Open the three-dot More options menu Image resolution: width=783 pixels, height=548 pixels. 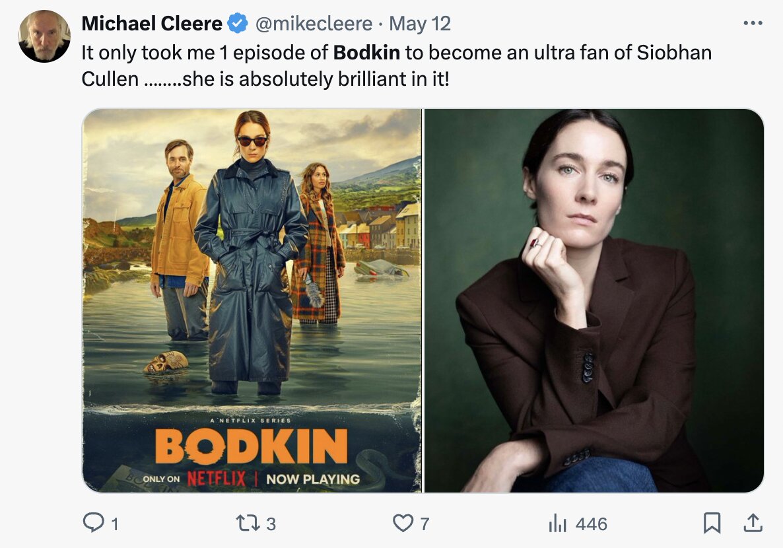[753, 23]
